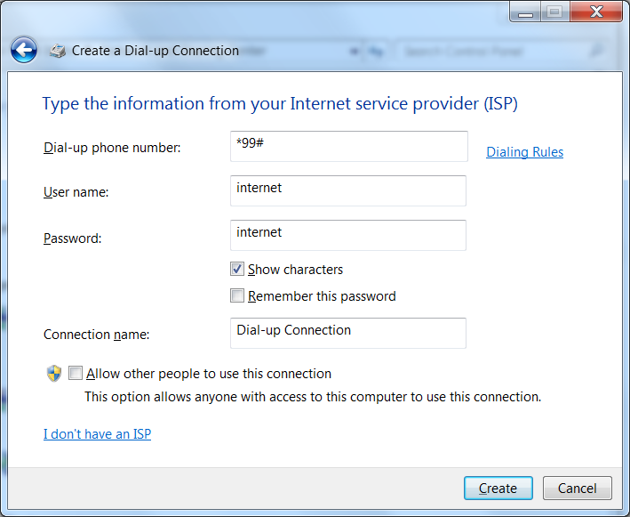This screenshot has width=630, height=517.
Task: Click the greyed-out maximize window button
Action: click(554, 12)
